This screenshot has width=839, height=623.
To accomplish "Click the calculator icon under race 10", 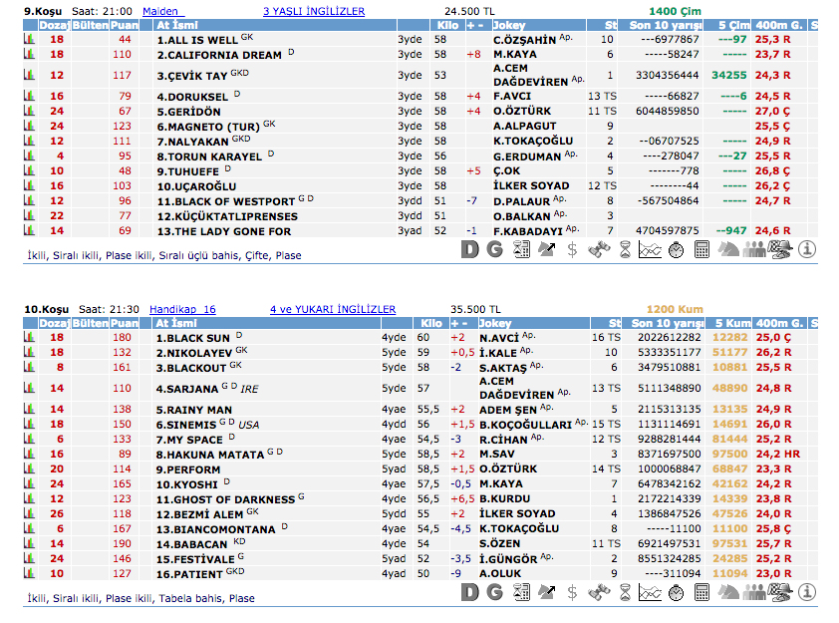I will click(x=702, y=592).
